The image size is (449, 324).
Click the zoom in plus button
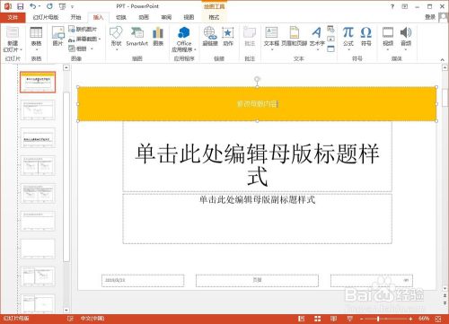(x=410, y=319)
